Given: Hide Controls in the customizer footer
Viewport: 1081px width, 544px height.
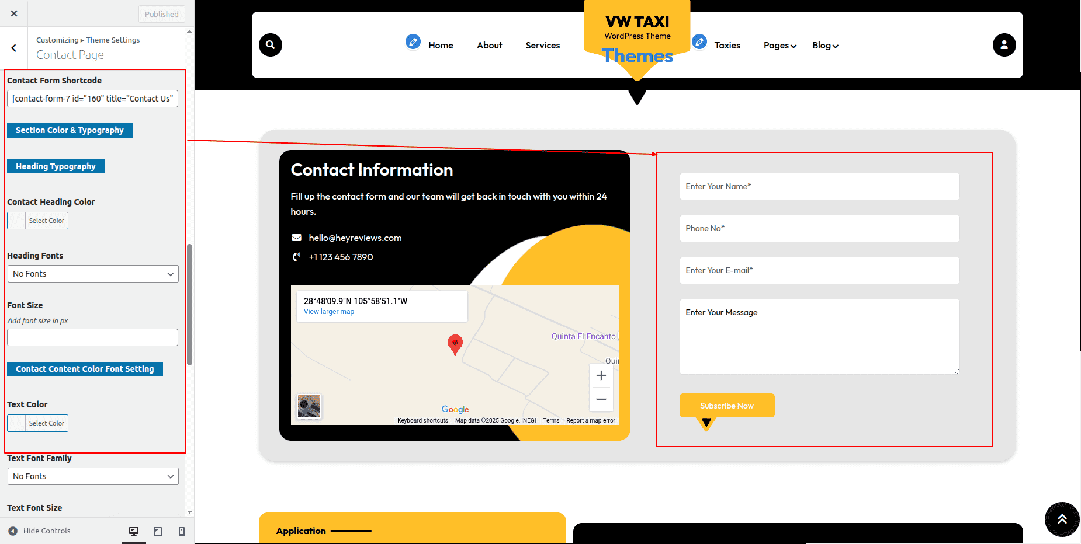Looking at the screenshot, I should [39, 531].
